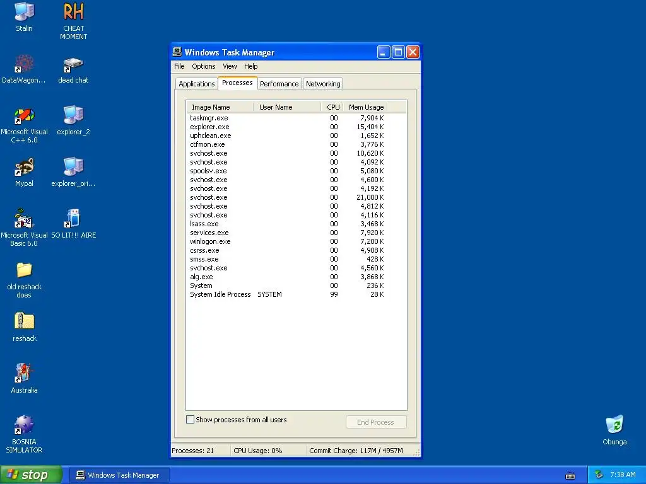Click the CPU Usage: 0% status entry
The height and width of the screenshot is (484, 646).
pos(267,451)
